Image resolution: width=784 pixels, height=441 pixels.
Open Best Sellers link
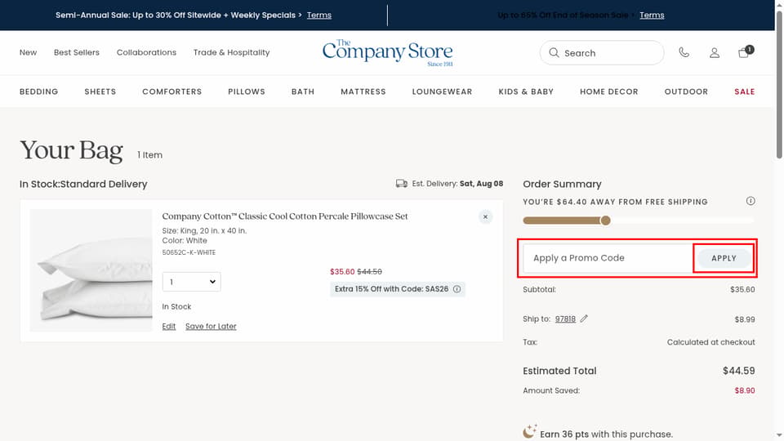(x=77, y=52)
